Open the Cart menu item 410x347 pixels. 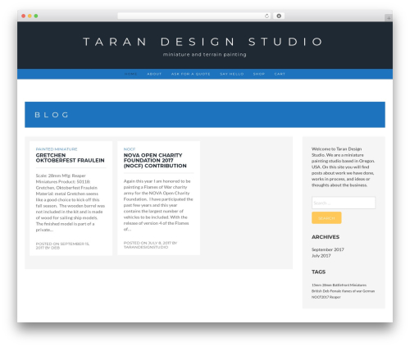point(280,74)
